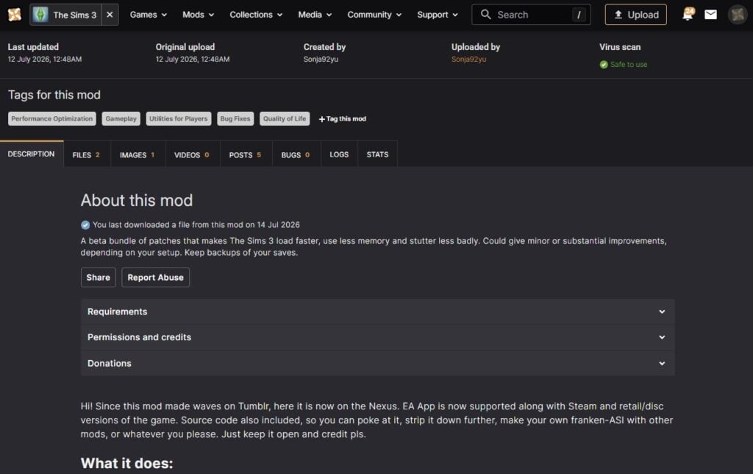Click the Gameplay tag
This screenshot has width=753, height=474.
[x=121, y=118]
